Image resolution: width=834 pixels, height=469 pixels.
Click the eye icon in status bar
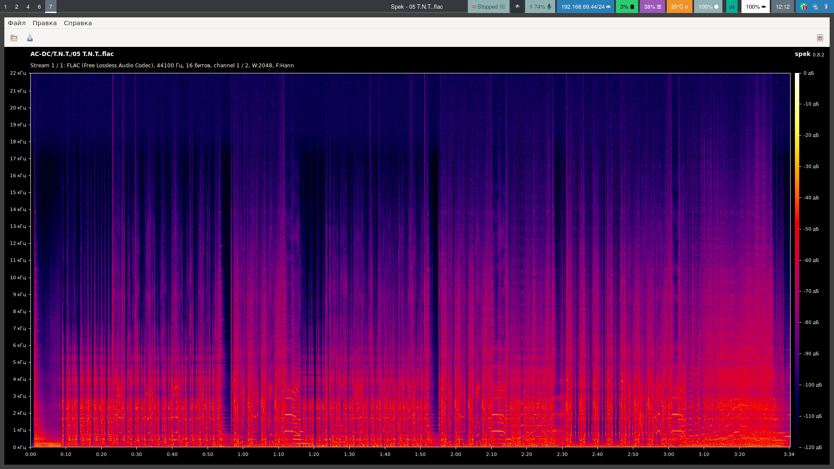point(517,7)
